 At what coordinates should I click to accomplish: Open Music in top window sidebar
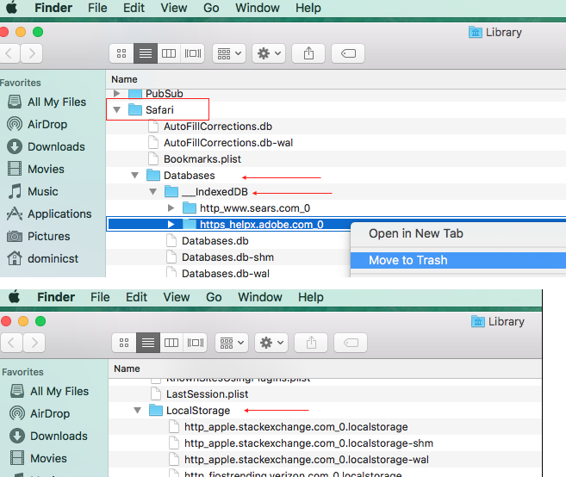tap(33, 191)
